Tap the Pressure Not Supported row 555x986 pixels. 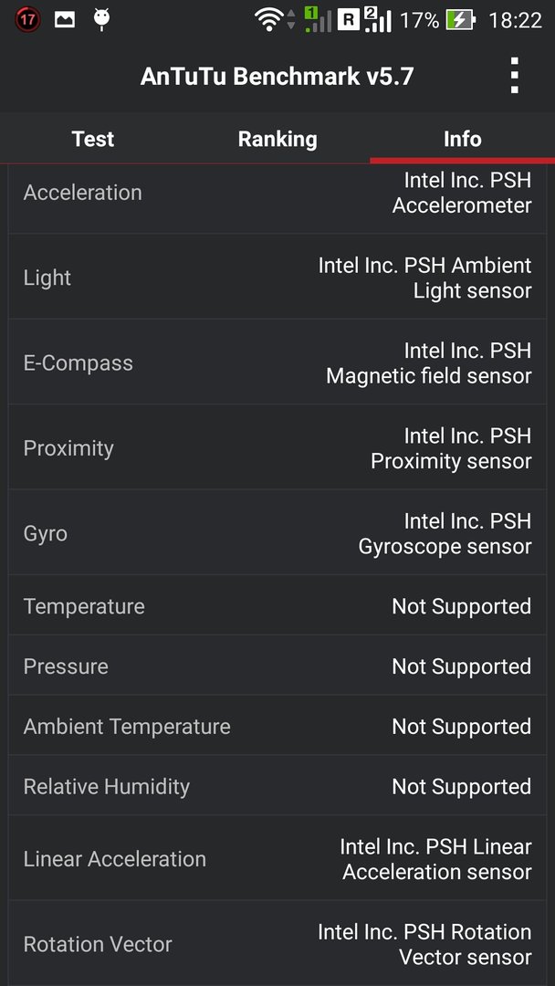(277, 666)
